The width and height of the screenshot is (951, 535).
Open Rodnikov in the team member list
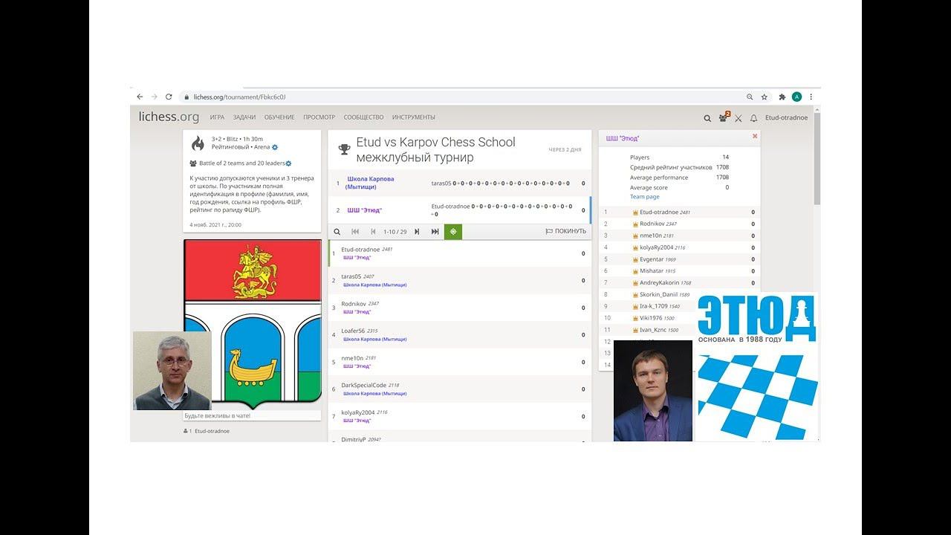pyautogui.click(x=679, y=224)
